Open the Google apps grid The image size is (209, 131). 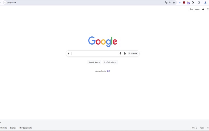208,9
